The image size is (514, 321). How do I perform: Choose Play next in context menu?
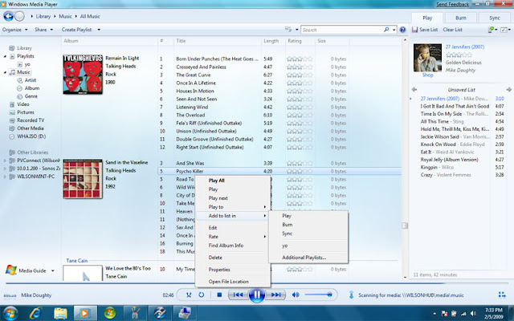point(232,198)
